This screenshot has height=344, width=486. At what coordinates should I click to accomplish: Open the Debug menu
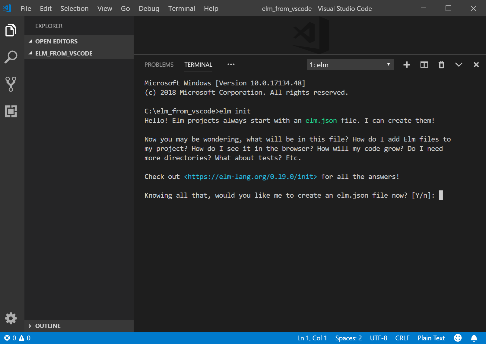(x=149, y=8)
